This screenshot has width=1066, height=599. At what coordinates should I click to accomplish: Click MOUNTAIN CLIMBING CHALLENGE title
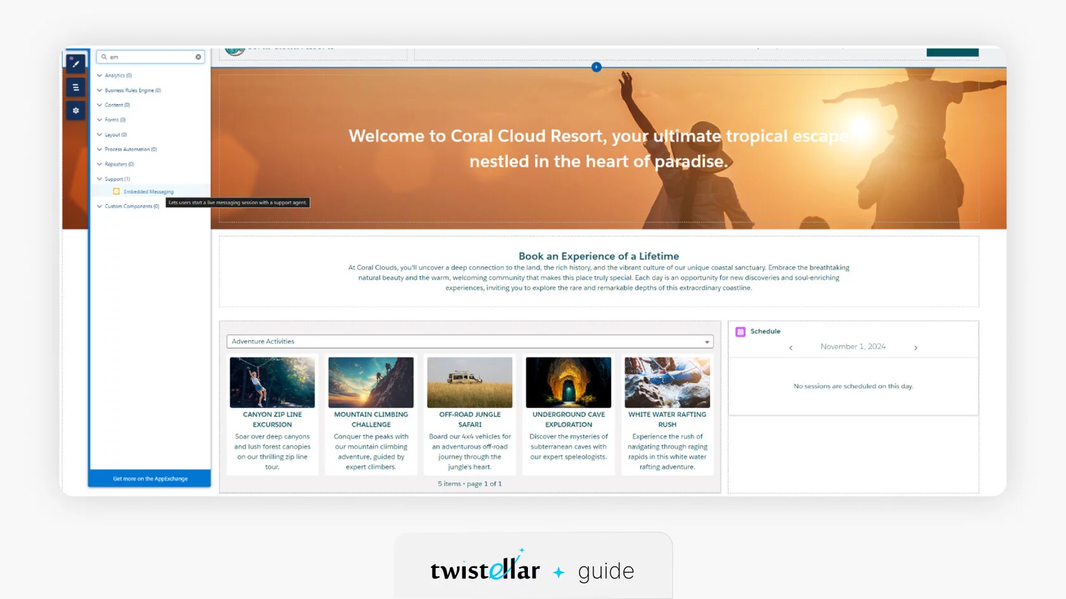pyautogui.click(x=371, y=420)
